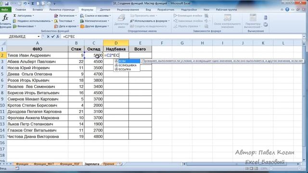Image resolution: width=308 pixels, height=173 pixels.
Task: Select cell with Носов Юрий Игоревич
Action: 38,68
